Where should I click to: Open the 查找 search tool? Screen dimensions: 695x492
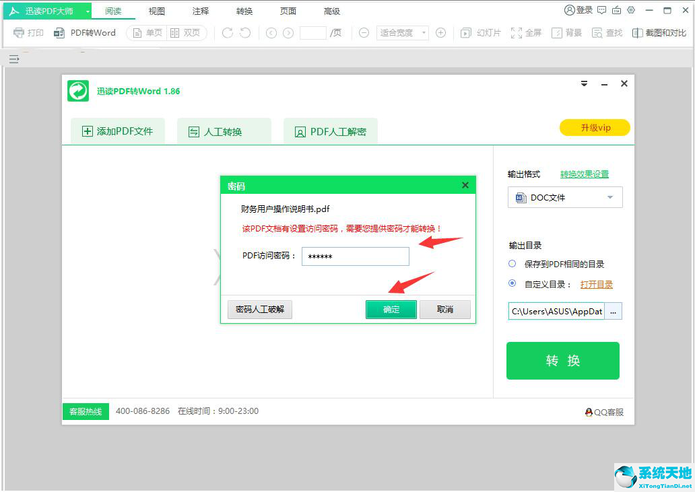pyautogui.click(x=607, y=32)
